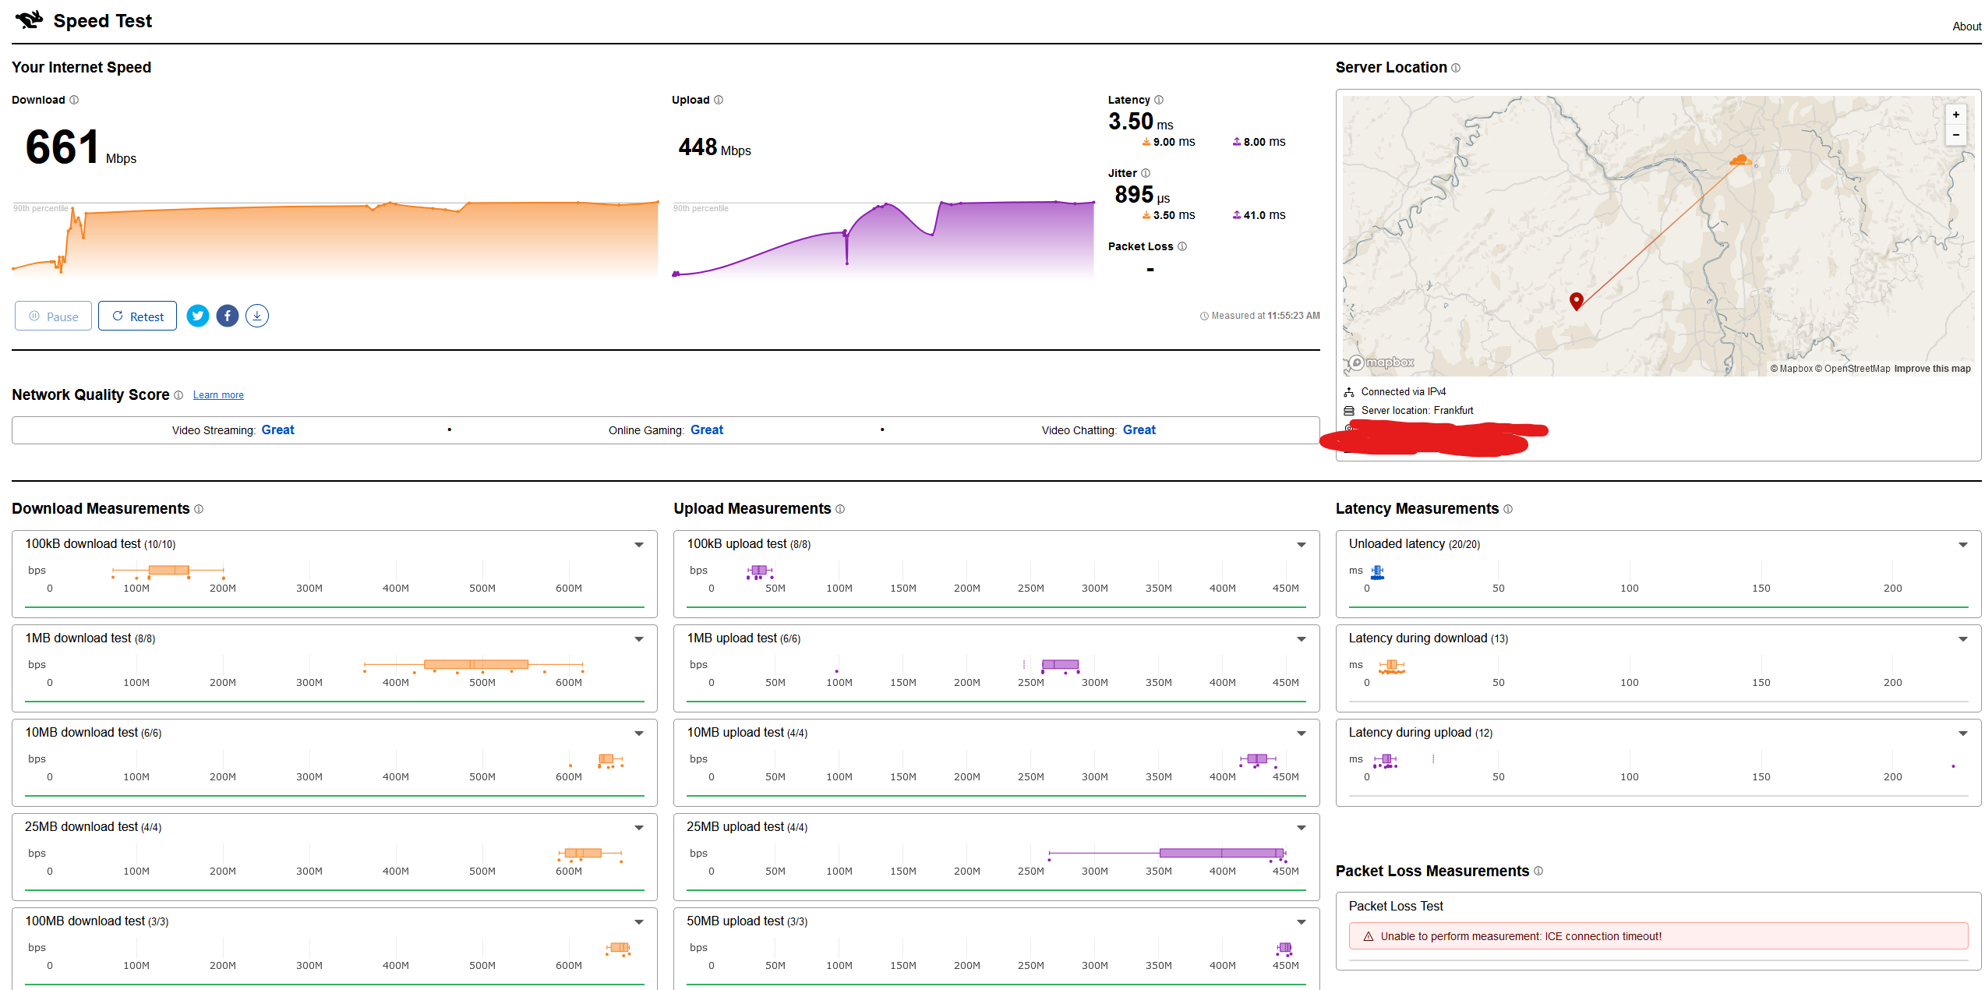This screenshot has height=990, width=1985.
Task: Click the Network Quality Score info icon
Action: 178,395
